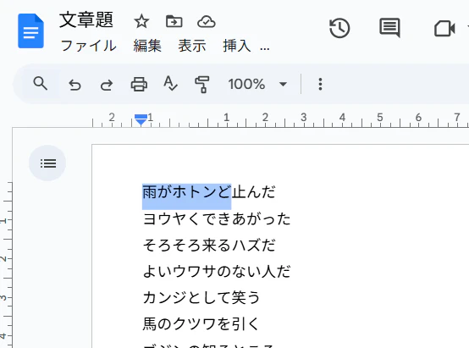Click the search magnifier in toolbar
The image size is (469, 348).
41,84
